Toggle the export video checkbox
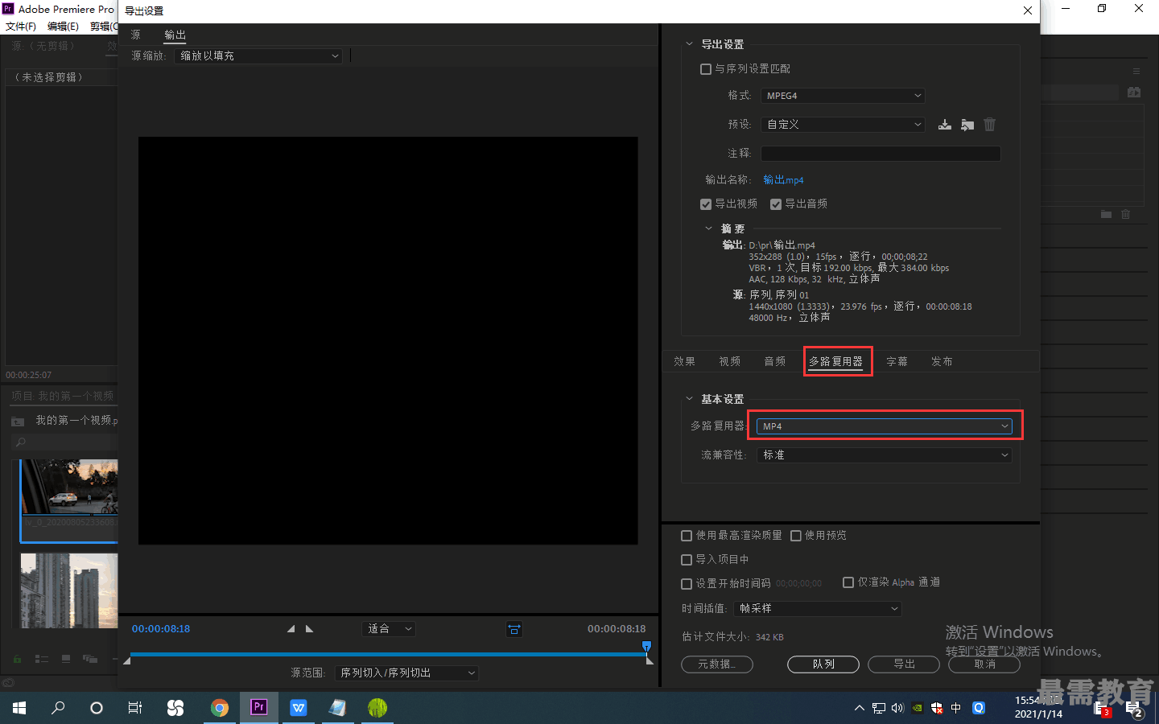 point(706,204)
